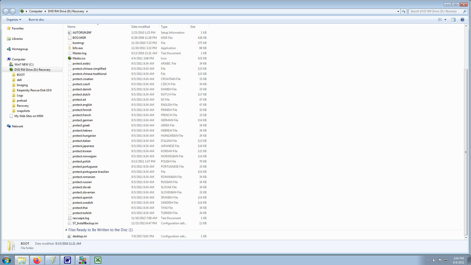
Task: Select the protect.english file
Action: (82, 105)
